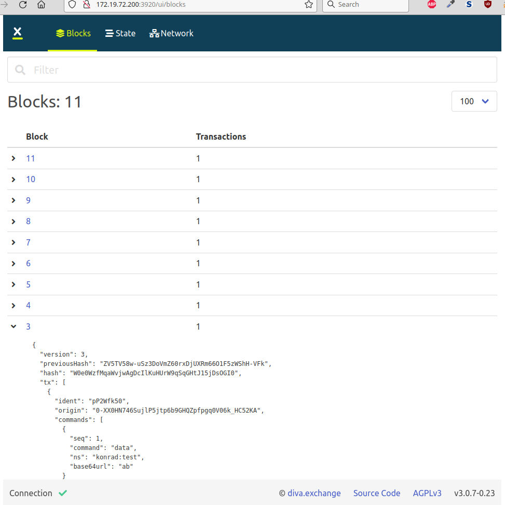Expand block 7 row chevron
Screen dimensions: 505x505
[13, 242]
